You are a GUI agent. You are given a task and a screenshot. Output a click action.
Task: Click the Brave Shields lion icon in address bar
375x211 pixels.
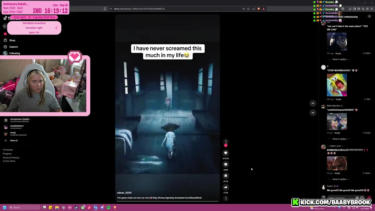point(258,9)
